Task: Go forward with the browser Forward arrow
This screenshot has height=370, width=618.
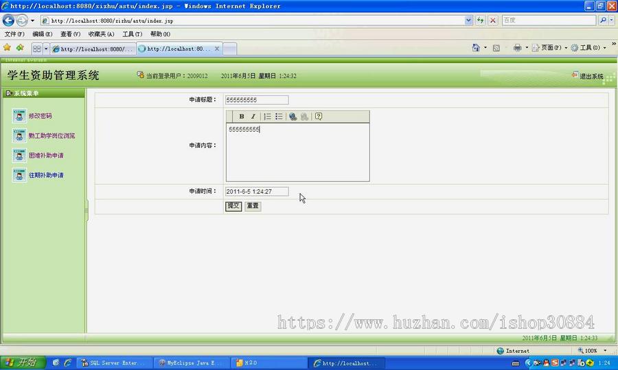Action: tap(22, 20)
